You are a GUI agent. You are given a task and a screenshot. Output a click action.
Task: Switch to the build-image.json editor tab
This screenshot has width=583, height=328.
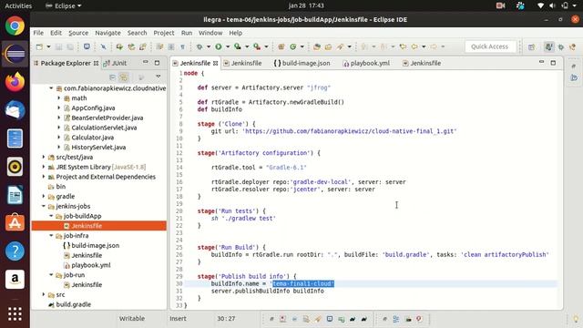302,63
